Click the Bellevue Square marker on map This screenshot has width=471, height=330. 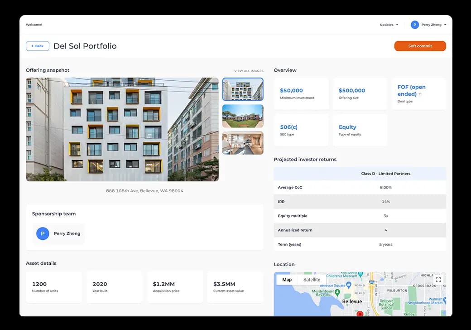point(349,285)
